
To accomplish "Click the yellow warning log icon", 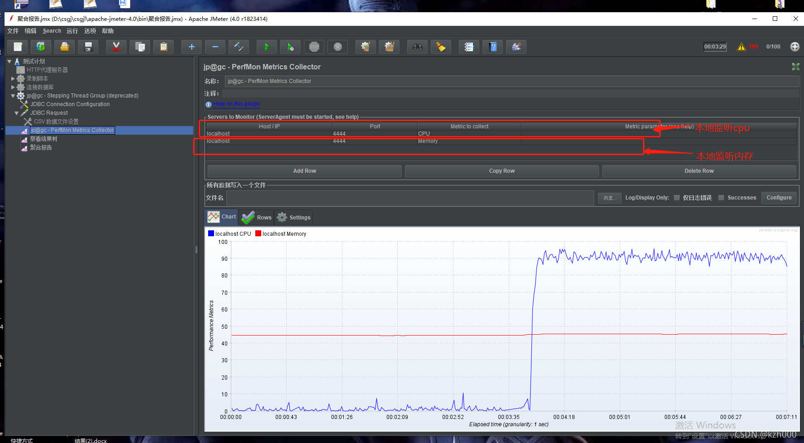I will (741, 47).
